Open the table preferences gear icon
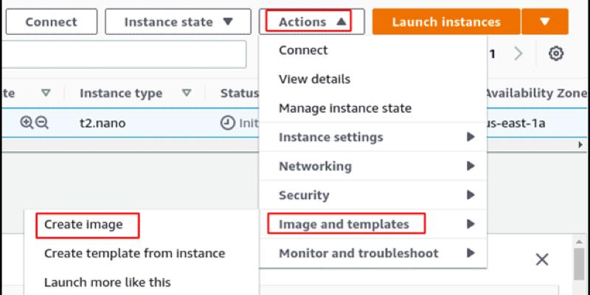The width and height of the screenshot is (590, 295). (x=556, y=53)
